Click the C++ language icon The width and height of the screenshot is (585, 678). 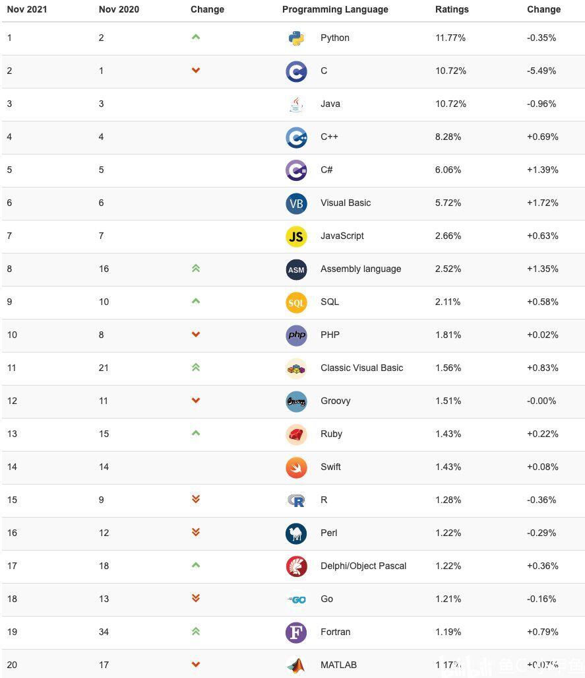click(x=296, y=137)
